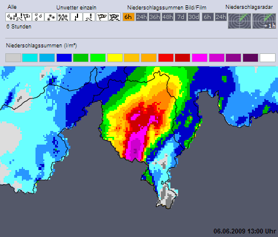Open the current precipitation radar thumbnail
The height and width of the screenshot is (237, 278).
tap(240, 21)
